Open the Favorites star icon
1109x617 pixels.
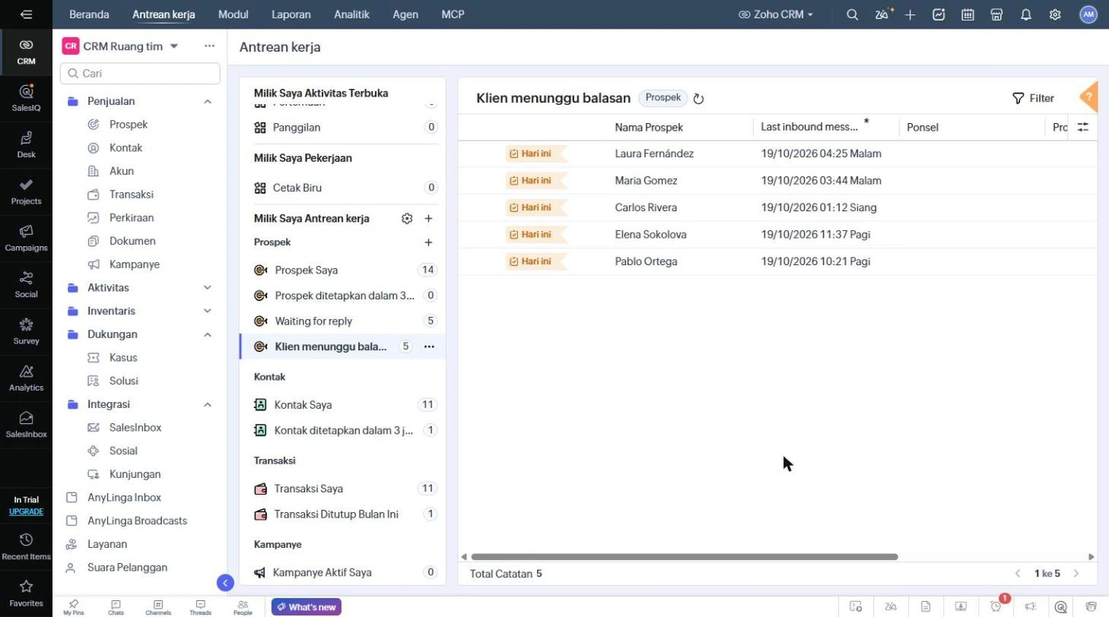tap(26, 593)
